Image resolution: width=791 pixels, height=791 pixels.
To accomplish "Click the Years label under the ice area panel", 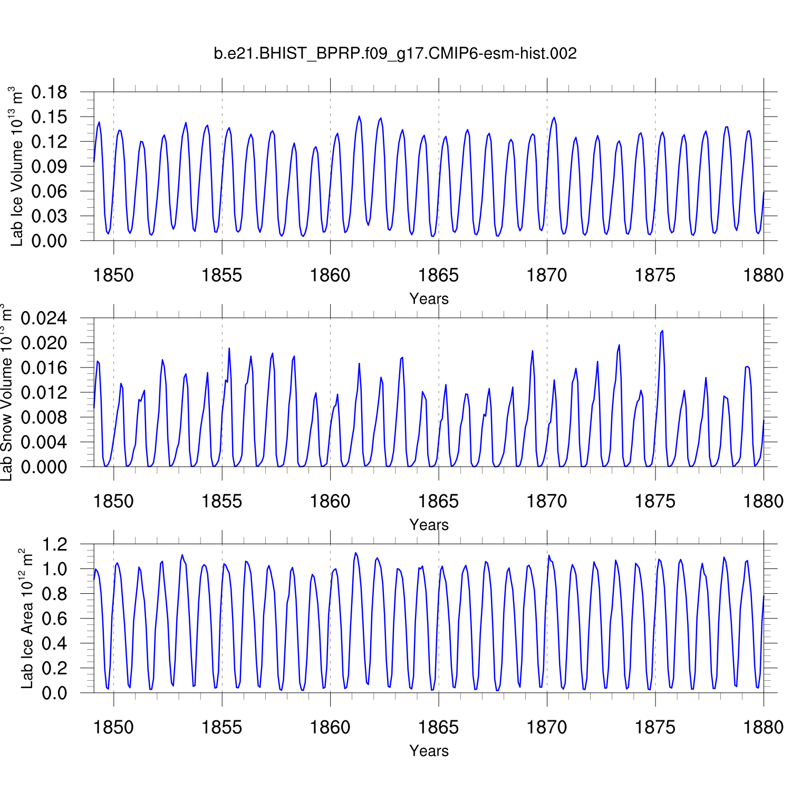I will 429,750.
